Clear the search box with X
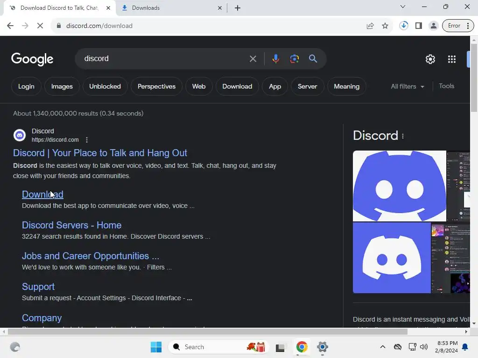This screenshot has width=478, height=358. pos(253,59)
